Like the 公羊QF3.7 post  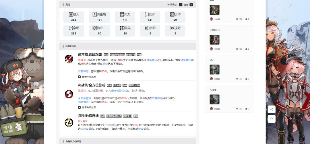coord(246,49)
